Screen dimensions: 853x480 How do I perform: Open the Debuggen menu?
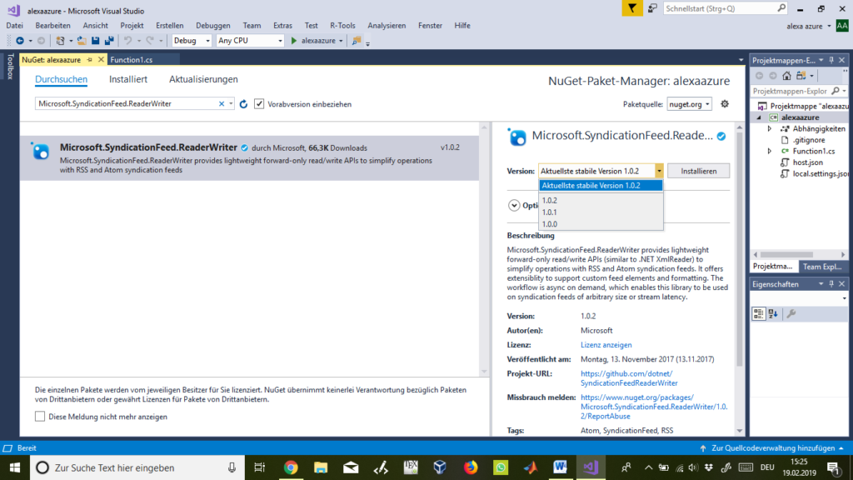(x=213, y=26)
